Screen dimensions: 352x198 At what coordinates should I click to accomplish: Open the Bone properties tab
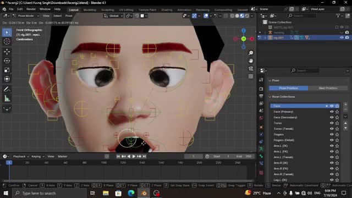[x=261, y=156]
